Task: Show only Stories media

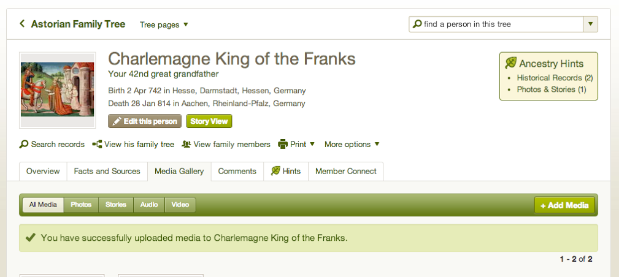Action: (115, 205)
